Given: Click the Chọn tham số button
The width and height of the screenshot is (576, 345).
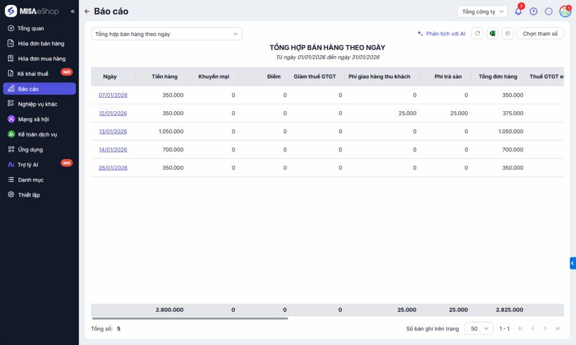Looking at the screenshot, I should (540, 34).
